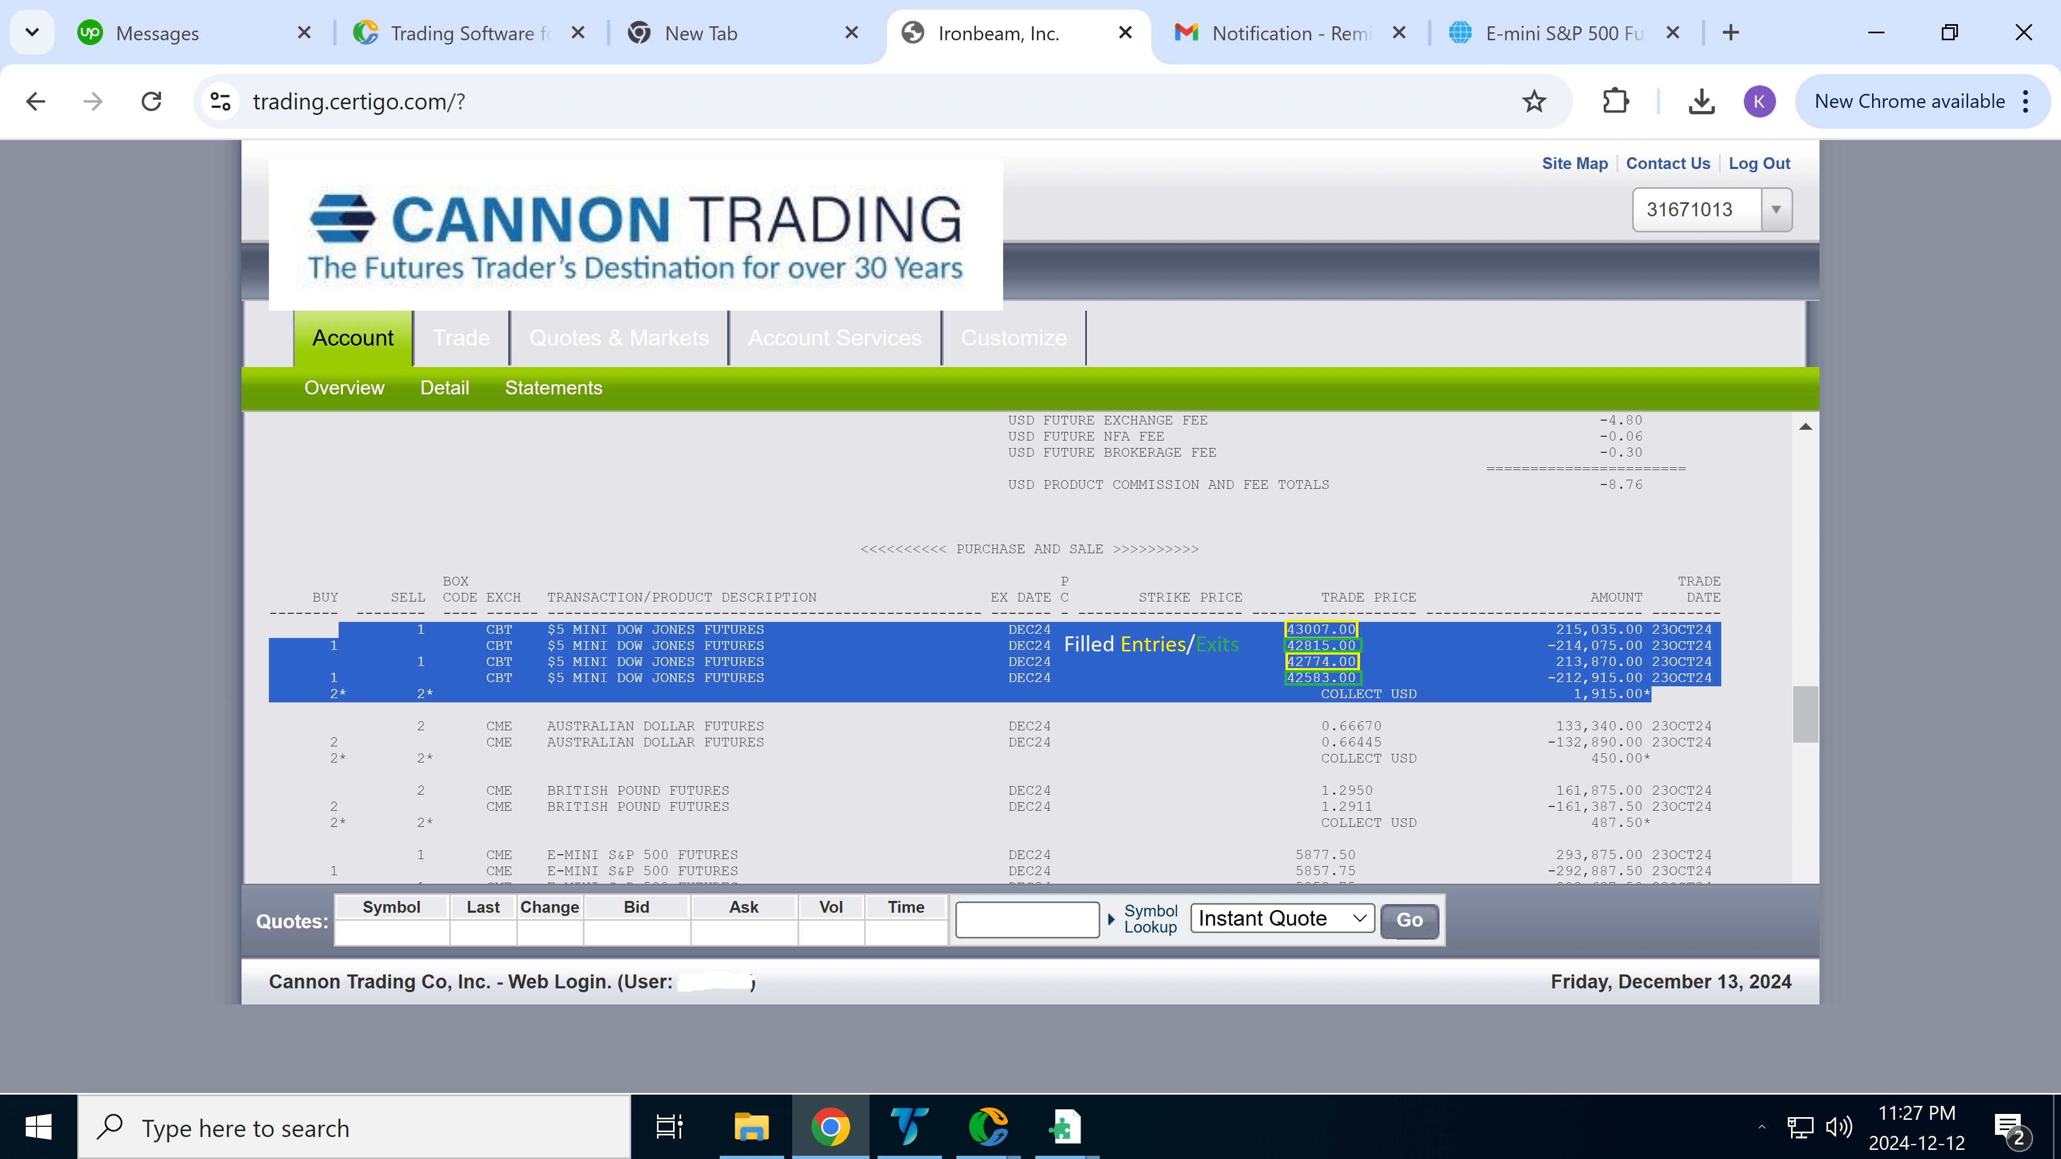The height and width of the screenshot is (1159, 2061).
Task: Open the Contact Us link
Action: [x=1668, y=163]
